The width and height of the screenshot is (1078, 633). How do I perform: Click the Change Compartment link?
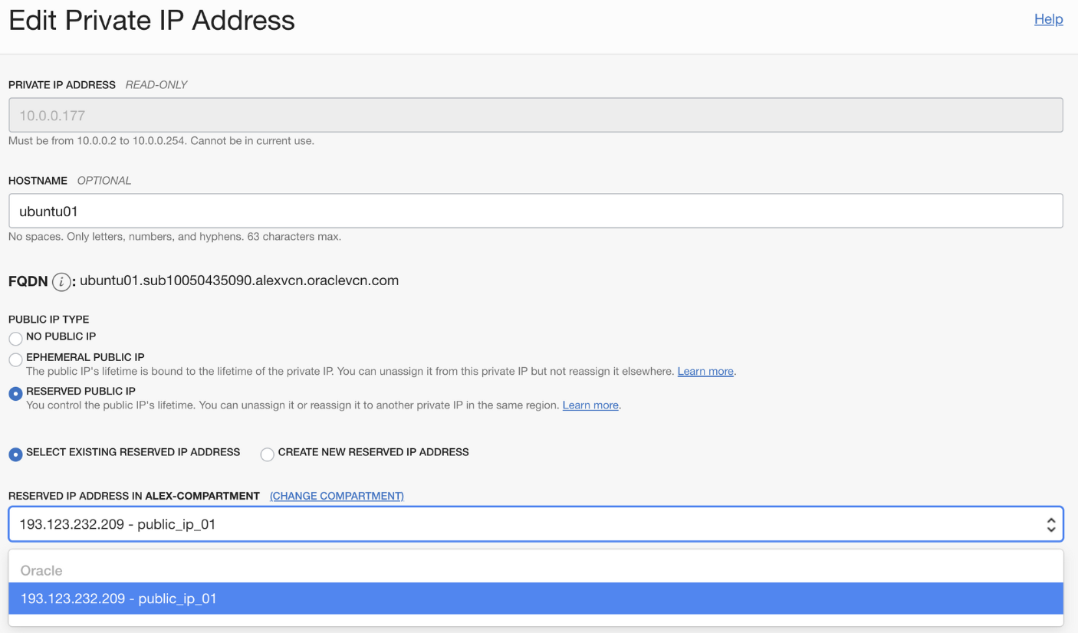point(337,496)
